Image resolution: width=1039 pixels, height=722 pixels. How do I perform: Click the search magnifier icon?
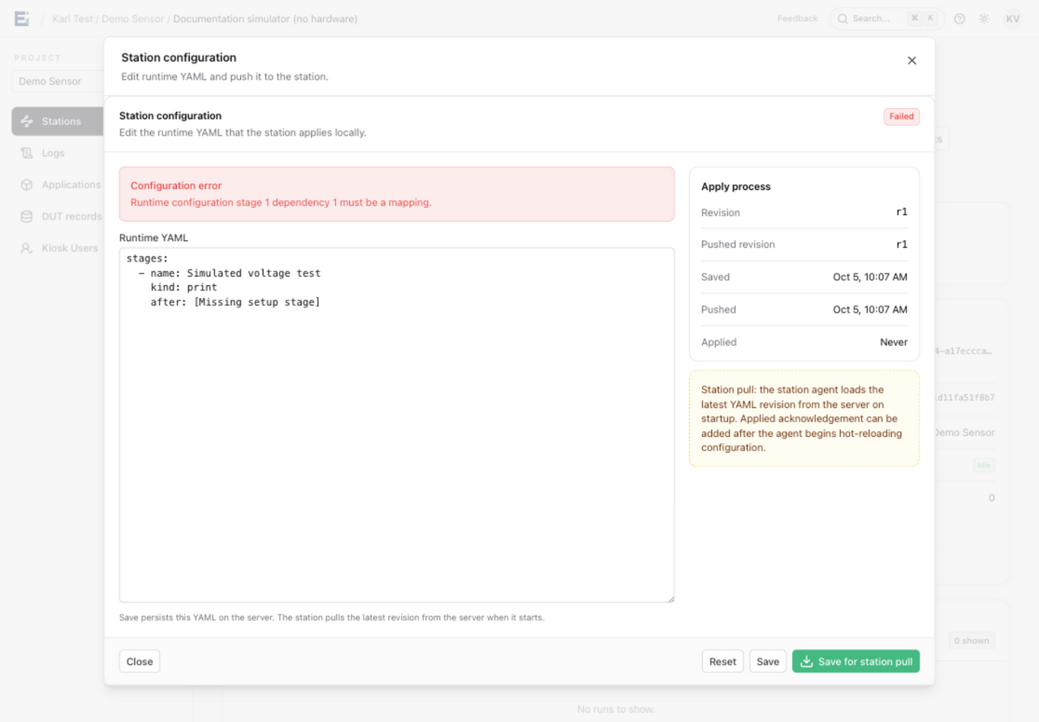(x=843, y=19)
